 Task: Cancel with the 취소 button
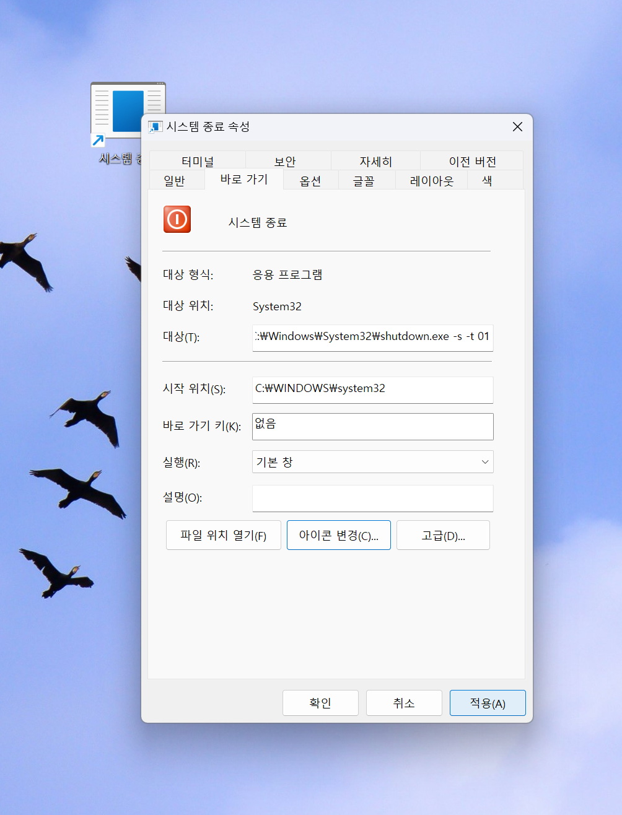[x=404, y=703]
